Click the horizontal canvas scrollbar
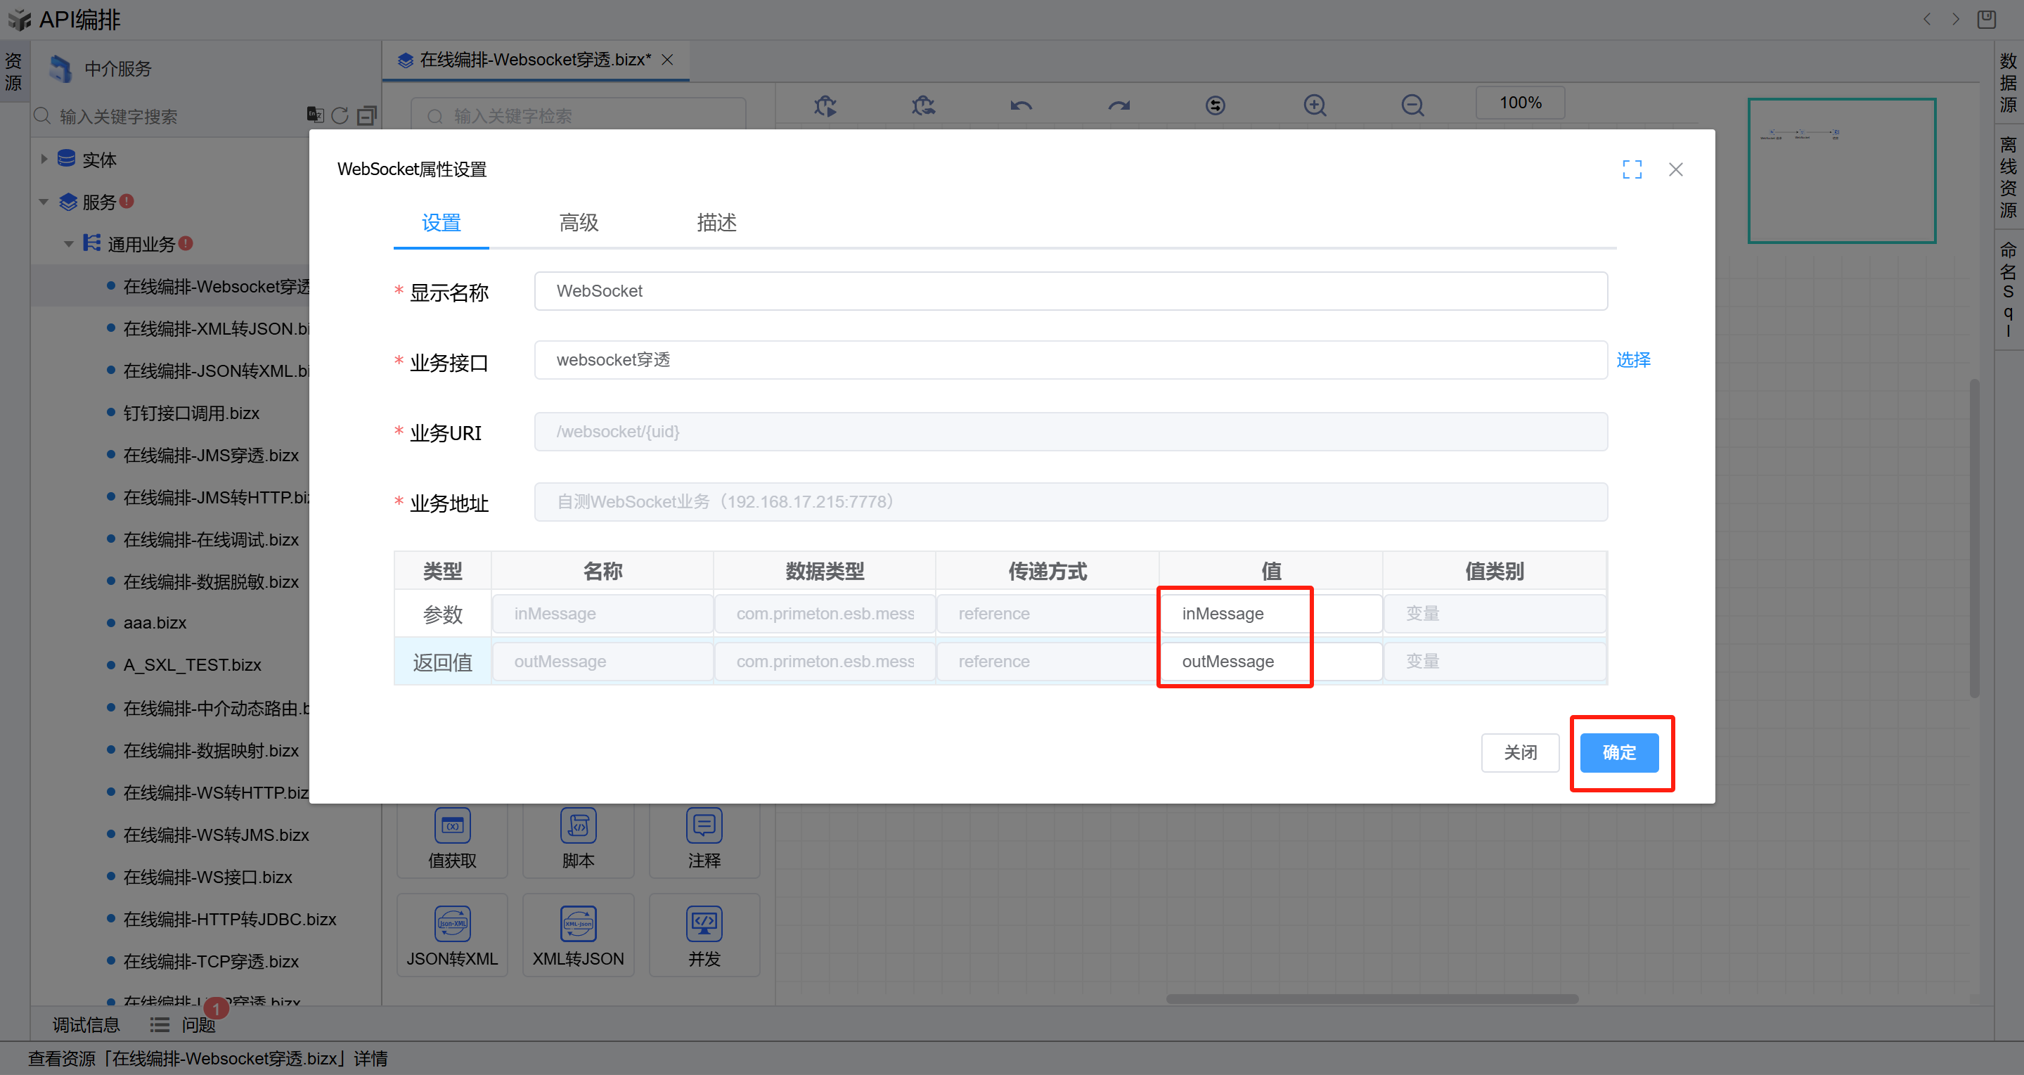Image resolution: width=2024 pixels, height=1075 pixels. tap(1371, 999)
